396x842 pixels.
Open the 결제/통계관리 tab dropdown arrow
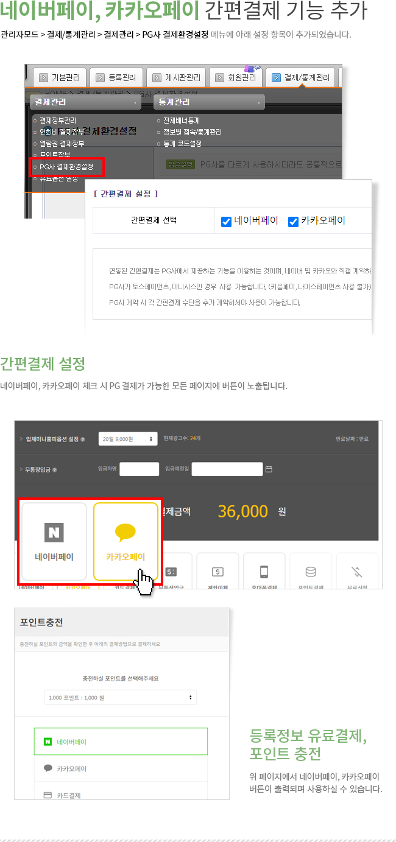coord(277,77)
